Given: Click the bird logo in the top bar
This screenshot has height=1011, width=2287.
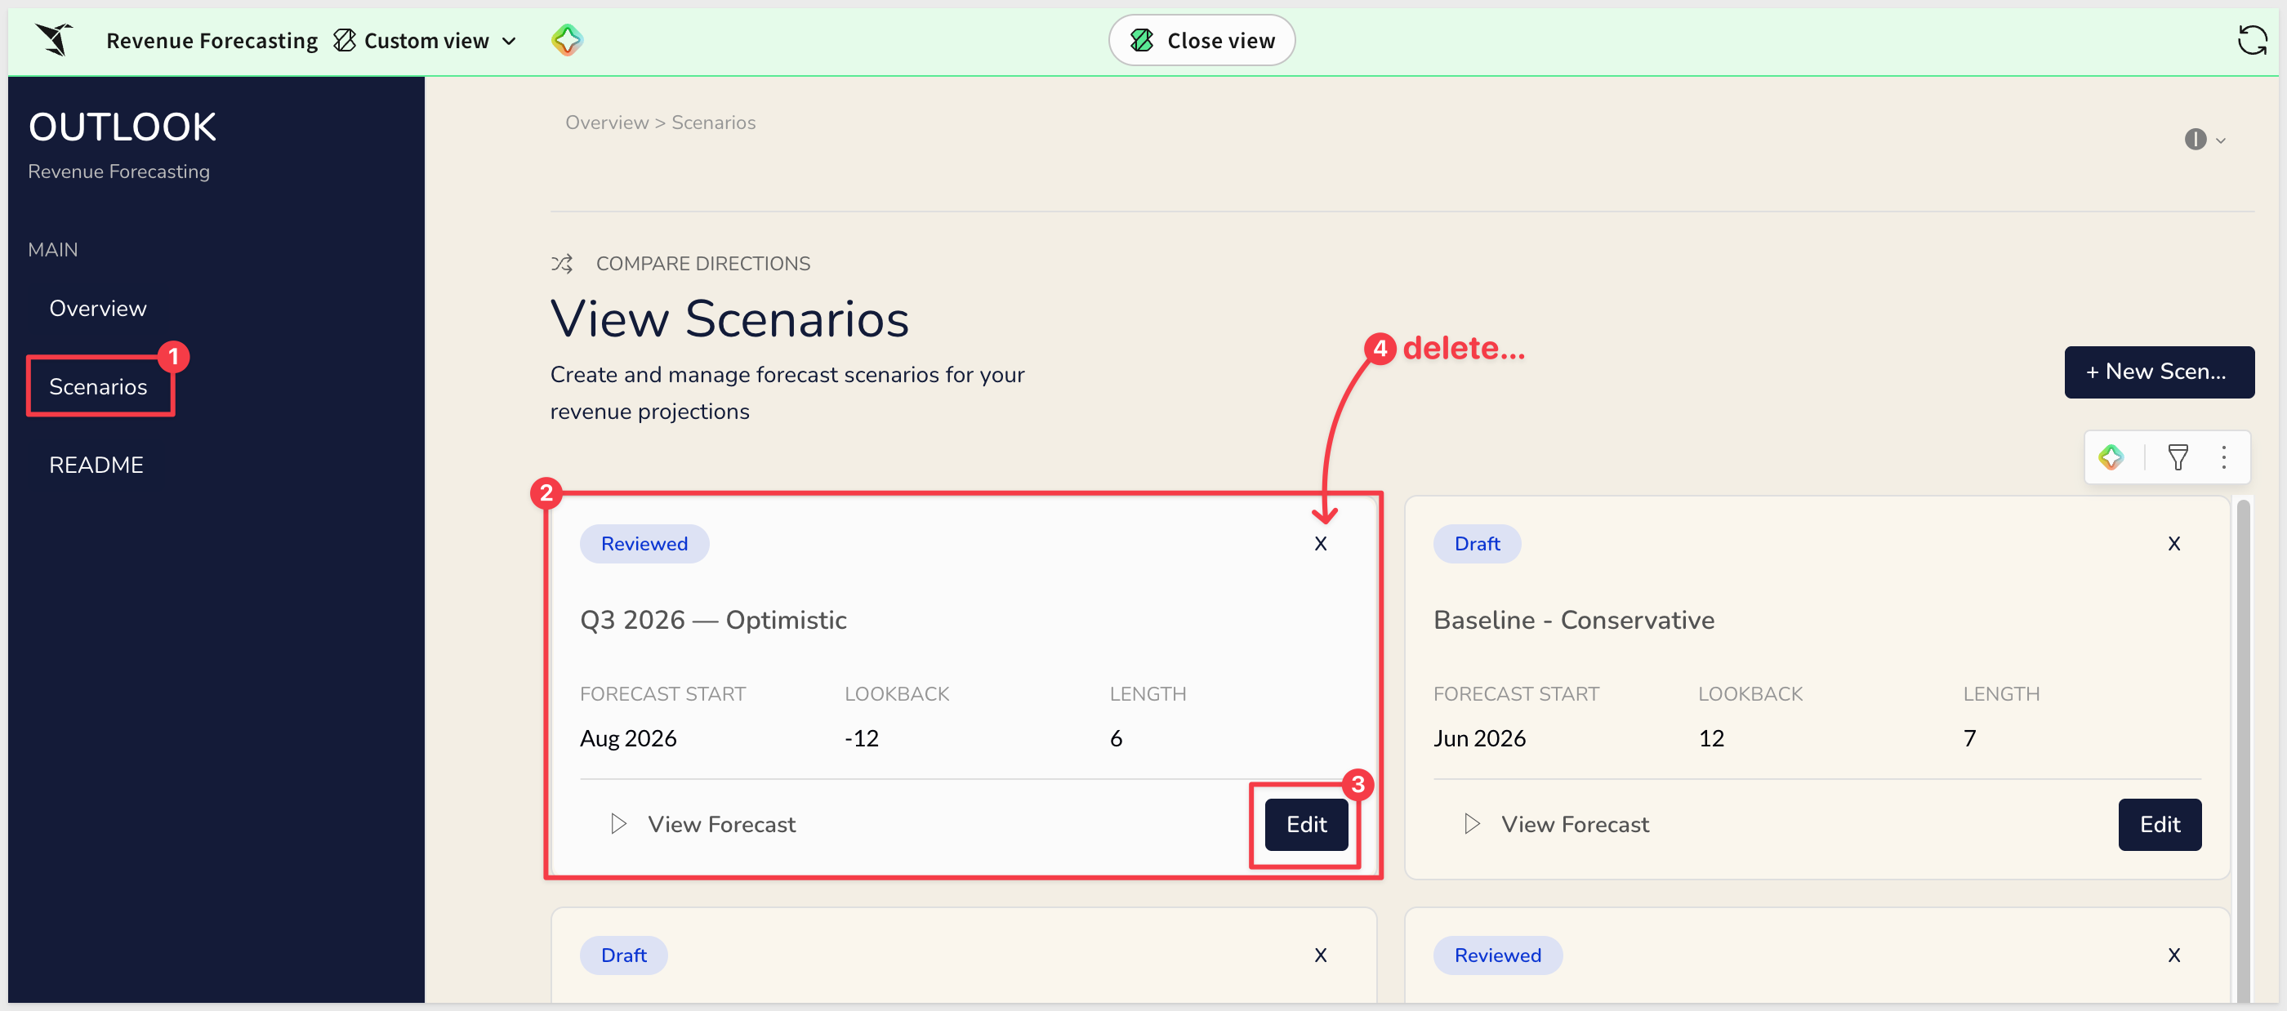Looking at the screenshot, I should tap(54, 40).
